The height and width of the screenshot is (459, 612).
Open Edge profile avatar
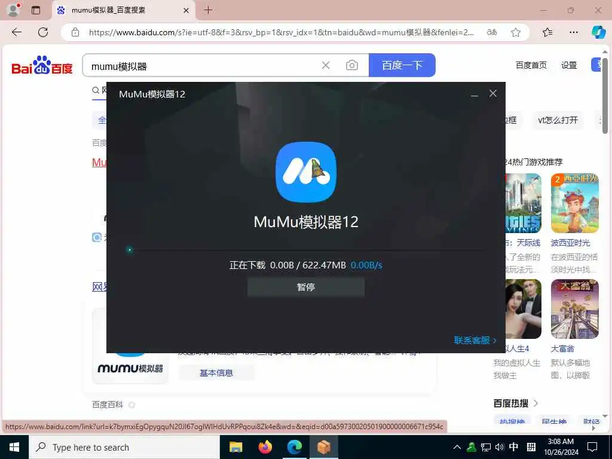click(x=14, y=10)
